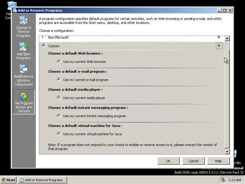Open the Start menu

[9, 180]
